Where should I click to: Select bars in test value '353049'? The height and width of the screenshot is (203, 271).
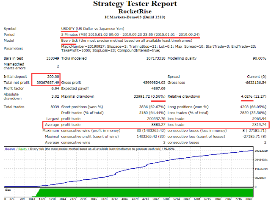click(53, 58)
